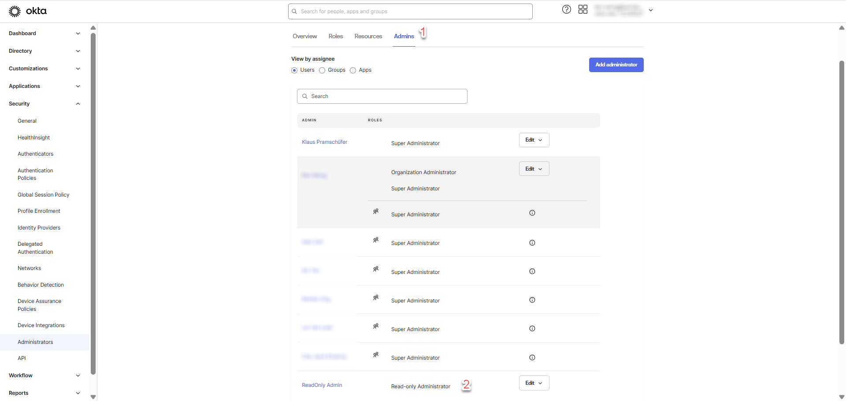Switch to the Roles tab

click(335, 36)
